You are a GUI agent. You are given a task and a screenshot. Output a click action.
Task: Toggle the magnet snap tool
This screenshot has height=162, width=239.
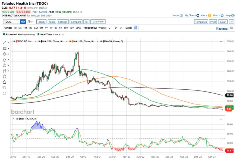pos(4,76)
